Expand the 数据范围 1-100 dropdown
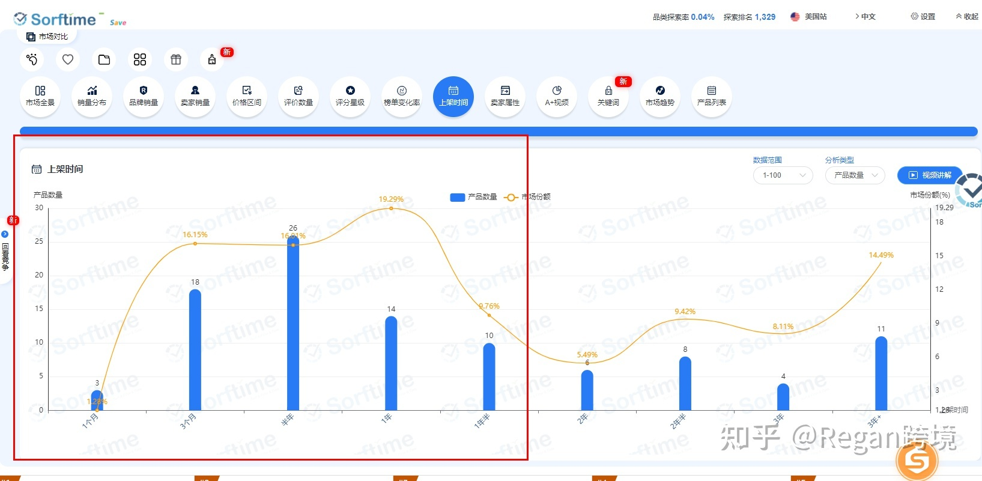The width and height of the screenshot is (982, 481). 783,175
